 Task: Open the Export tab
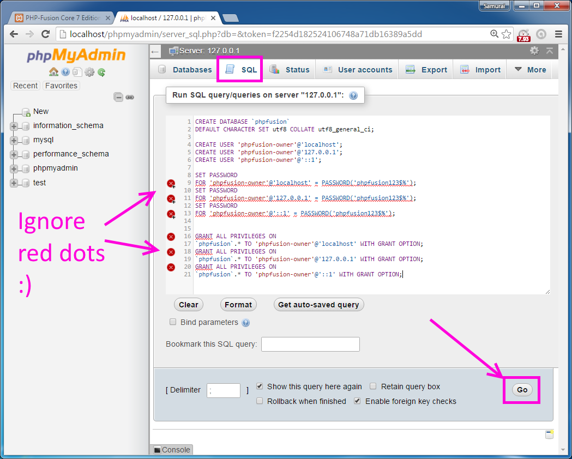point(426,70)
